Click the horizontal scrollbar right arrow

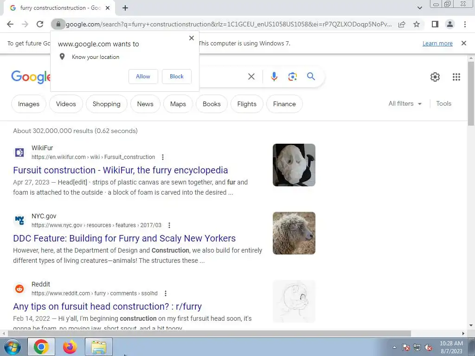tap(463, 334)
